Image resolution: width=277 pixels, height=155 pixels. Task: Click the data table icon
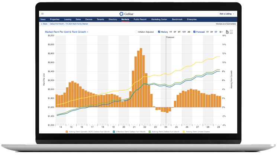[x=231, y=32]
